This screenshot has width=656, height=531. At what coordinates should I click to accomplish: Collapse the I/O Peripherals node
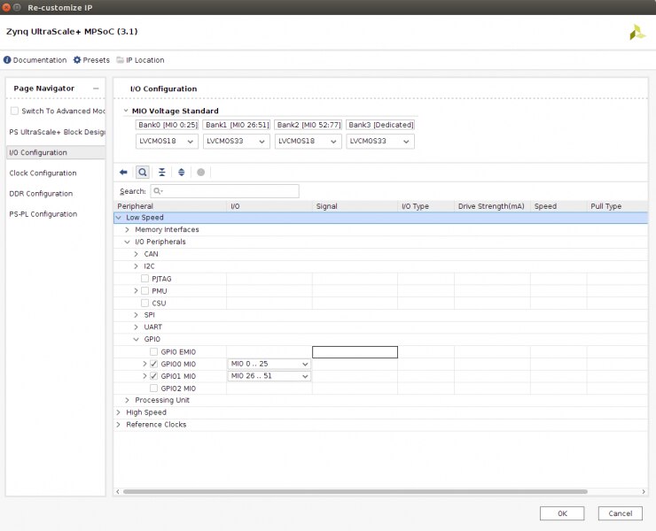pyautogui.click(x=127, y=242)
